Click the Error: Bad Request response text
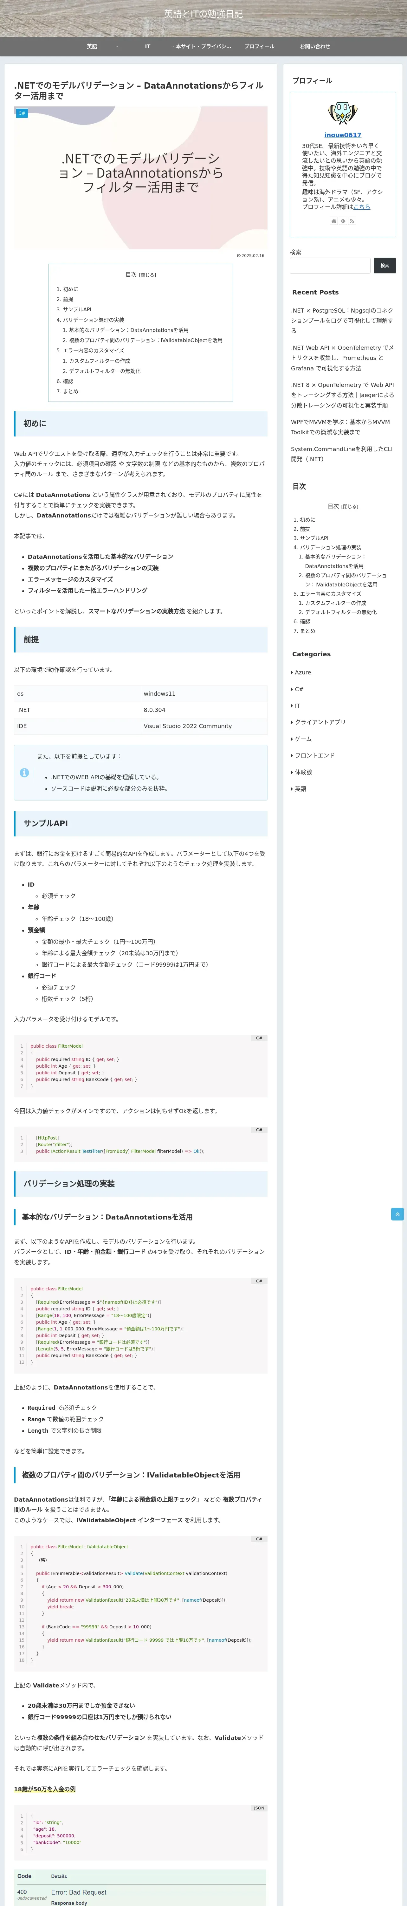This screenshot has width=407, height=1906. 78,1892
